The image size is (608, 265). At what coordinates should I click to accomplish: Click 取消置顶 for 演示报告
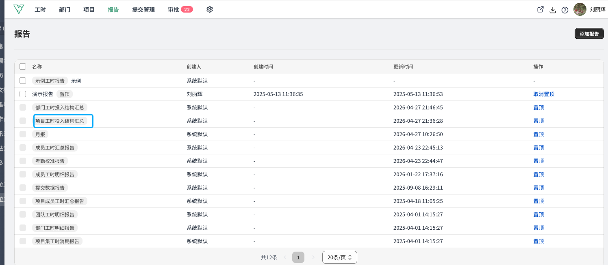pos(544,94)
